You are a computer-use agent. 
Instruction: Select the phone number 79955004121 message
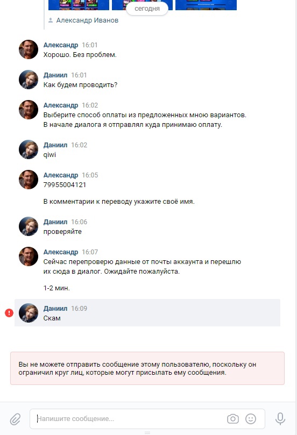coord(65,185)
